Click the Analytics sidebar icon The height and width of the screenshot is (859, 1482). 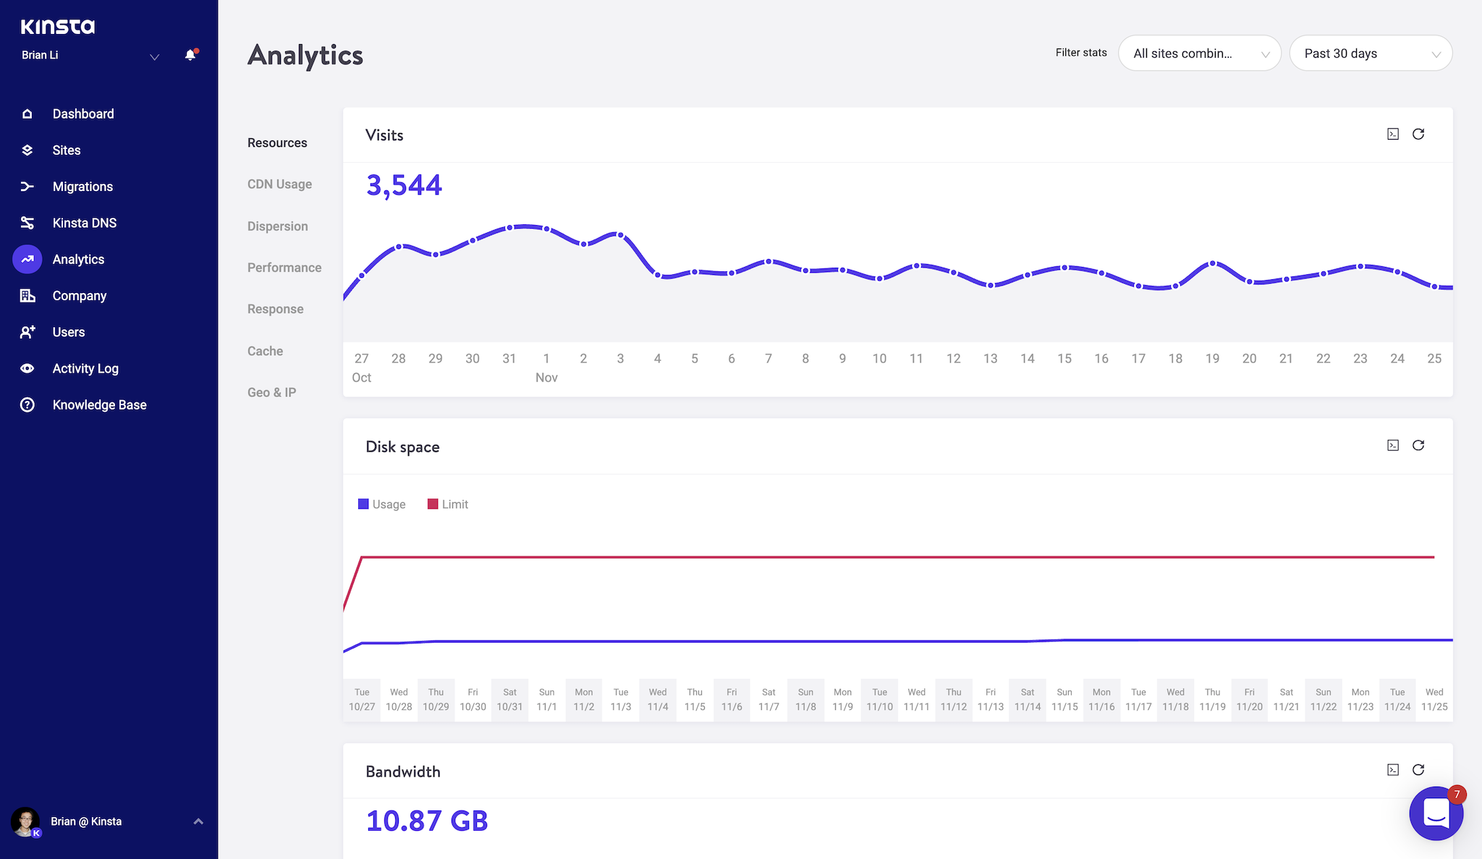(x=27, y=259)
